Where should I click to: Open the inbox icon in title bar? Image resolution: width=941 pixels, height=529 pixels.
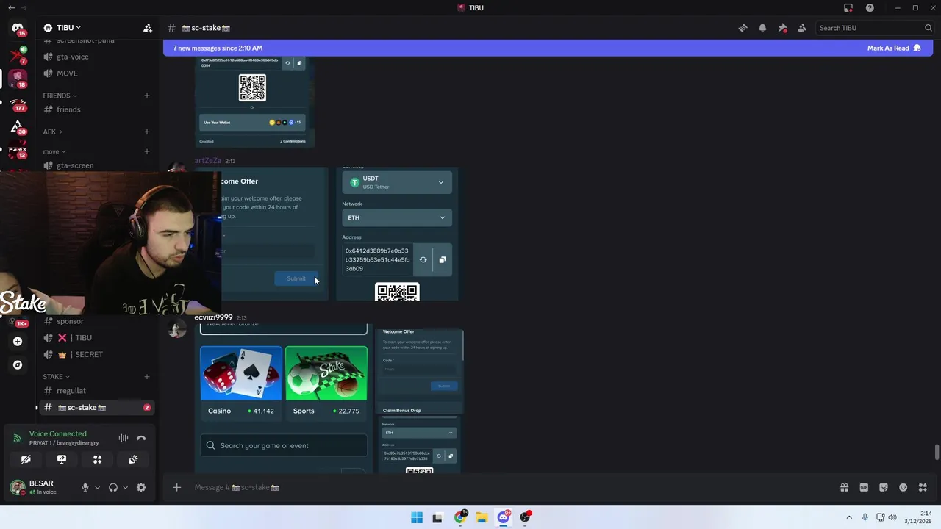pyautogui.click(x=848, y=7)
